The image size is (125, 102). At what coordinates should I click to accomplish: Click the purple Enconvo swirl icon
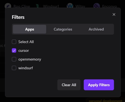pyautogui.click(x=97, y=6)
